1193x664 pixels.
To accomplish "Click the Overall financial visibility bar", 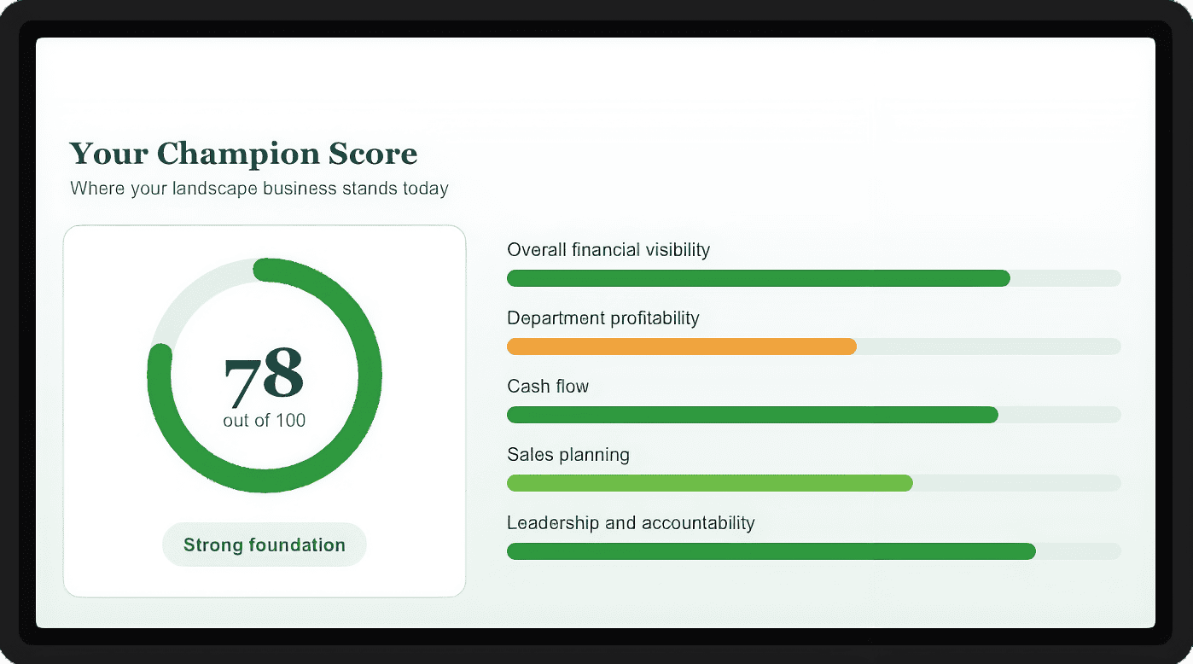I will coord(813,278).
